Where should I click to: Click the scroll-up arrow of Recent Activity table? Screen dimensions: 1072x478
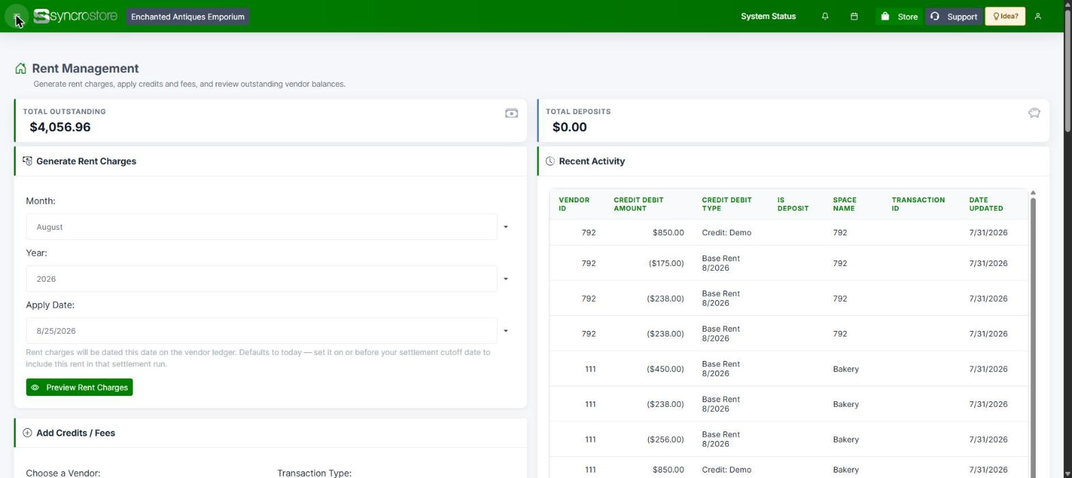click(x=1033, y=193)
